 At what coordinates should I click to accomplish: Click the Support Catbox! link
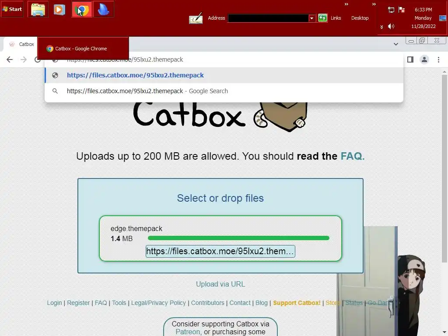297,303
